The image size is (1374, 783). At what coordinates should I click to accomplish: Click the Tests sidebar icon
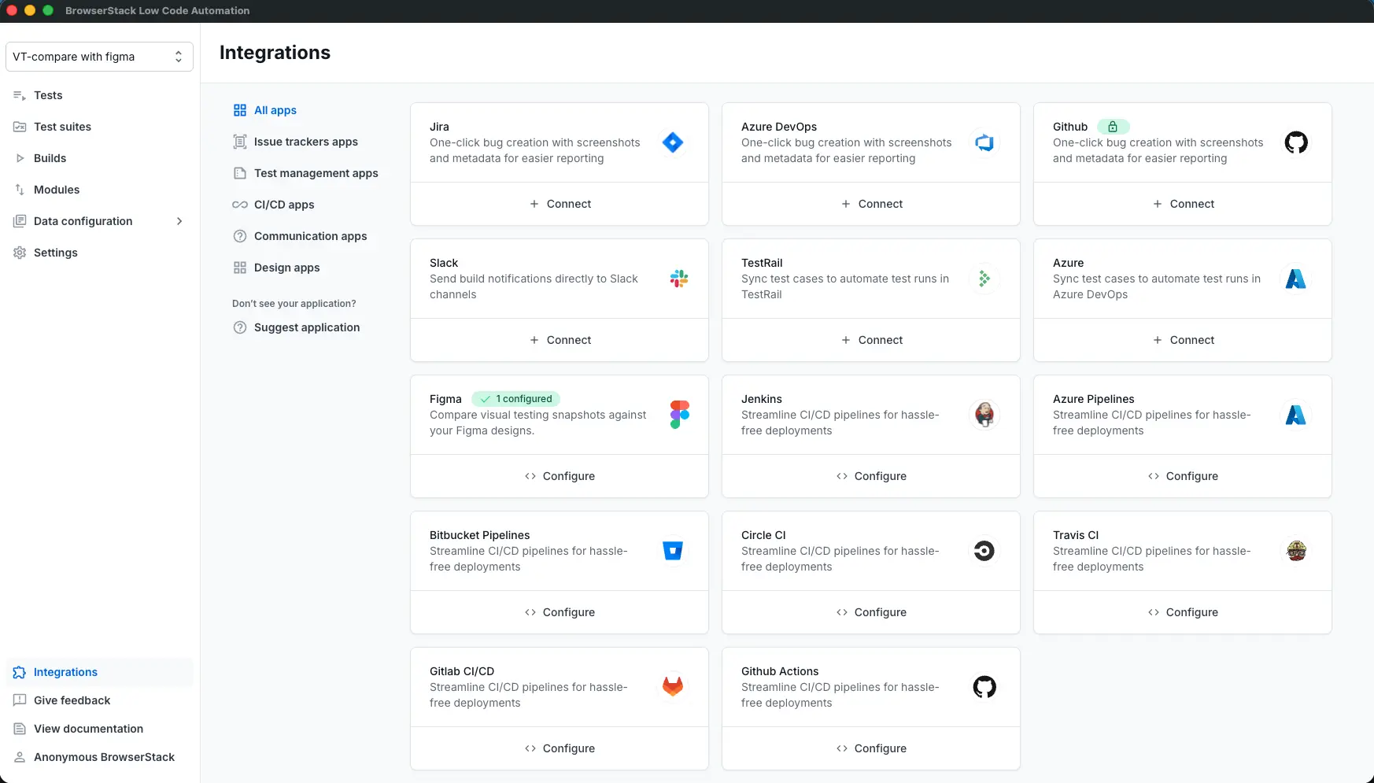20,95
